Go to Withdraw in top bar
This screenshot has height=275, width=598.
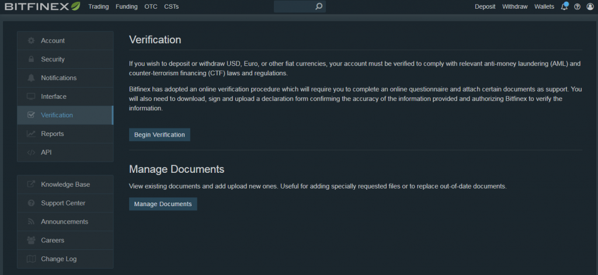[515, 6]
